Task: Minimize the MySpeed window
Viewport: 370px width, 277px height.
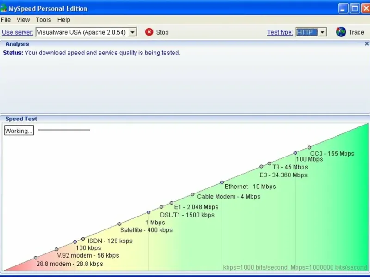Action: tap(343, 8)
